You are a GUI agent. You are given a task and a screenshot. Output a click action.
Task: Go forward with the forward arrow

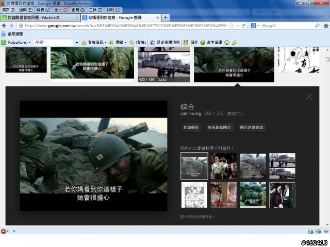tap(11, 26)
